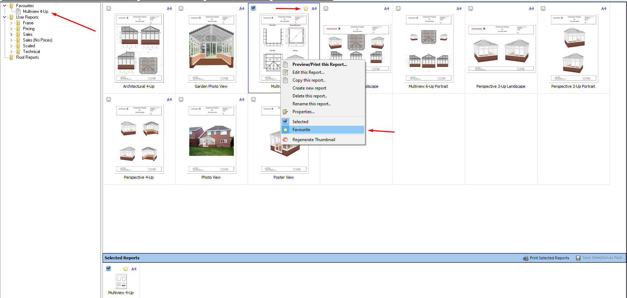Click the star icon in the Selected Reports panel

[125, 269]
